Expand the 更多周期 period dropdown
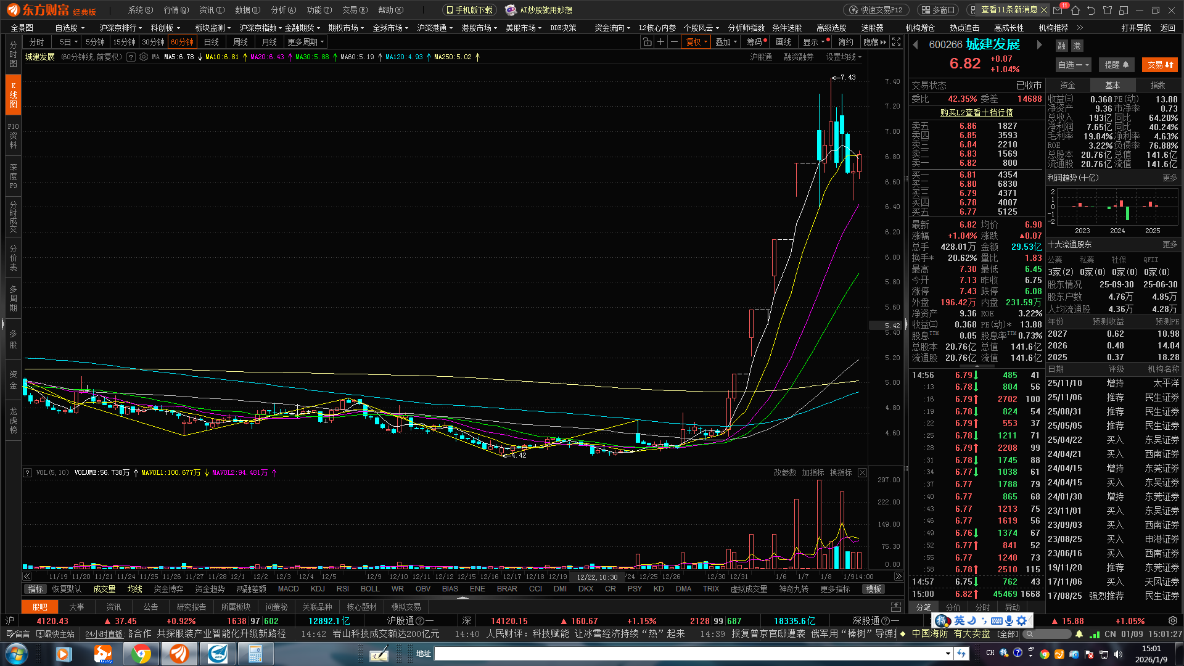The height and width of the screenshot is (666, 1184). point(305,42)
